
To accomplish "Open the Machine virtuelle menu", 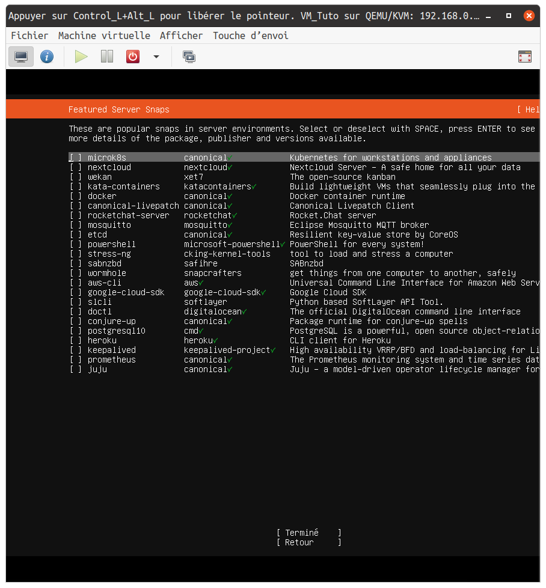I will (104, 35).
